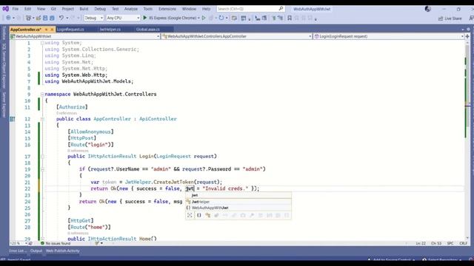Image resolution: width=474 pixels, height=266 pixels.
Task: Open the Debug configuration dropdown
Action: point(93,18)
